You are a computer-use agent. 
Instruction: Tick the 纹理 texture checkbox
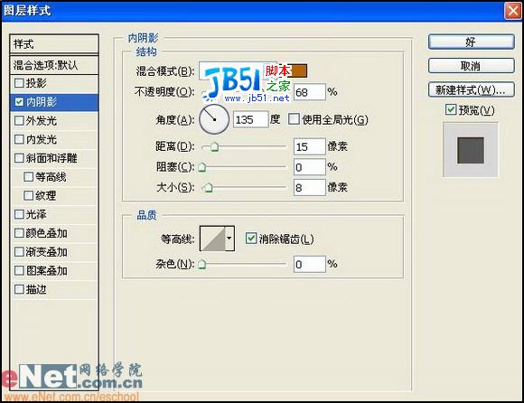coord(29,195)
